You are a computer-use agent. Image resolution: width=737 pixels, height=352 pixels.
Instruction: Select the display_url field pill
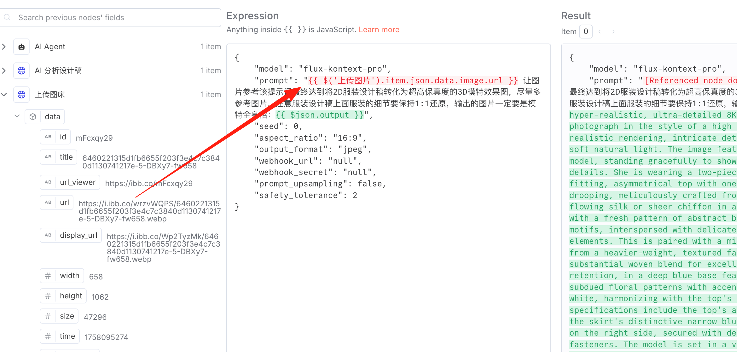pyautogui.click(x=71, y=235)
